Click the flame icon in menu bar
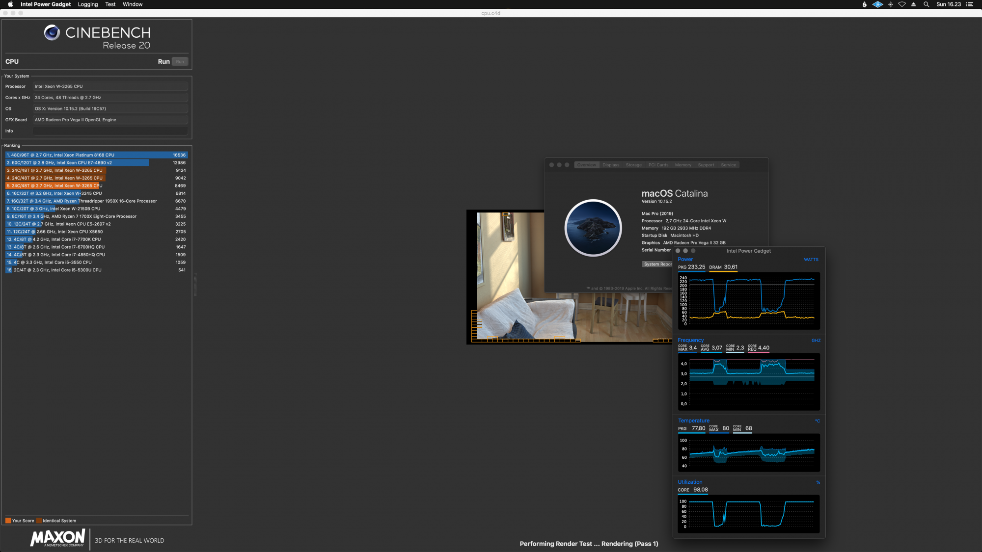Viewport: 982px width, 552px height. click(864, 4)
